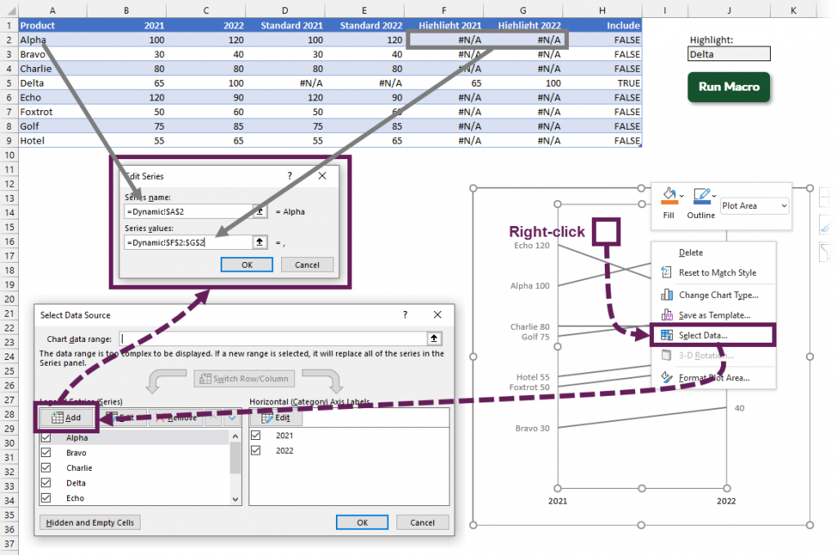
Task: Click the Remove series red X icon
Action: click(161, 418)
